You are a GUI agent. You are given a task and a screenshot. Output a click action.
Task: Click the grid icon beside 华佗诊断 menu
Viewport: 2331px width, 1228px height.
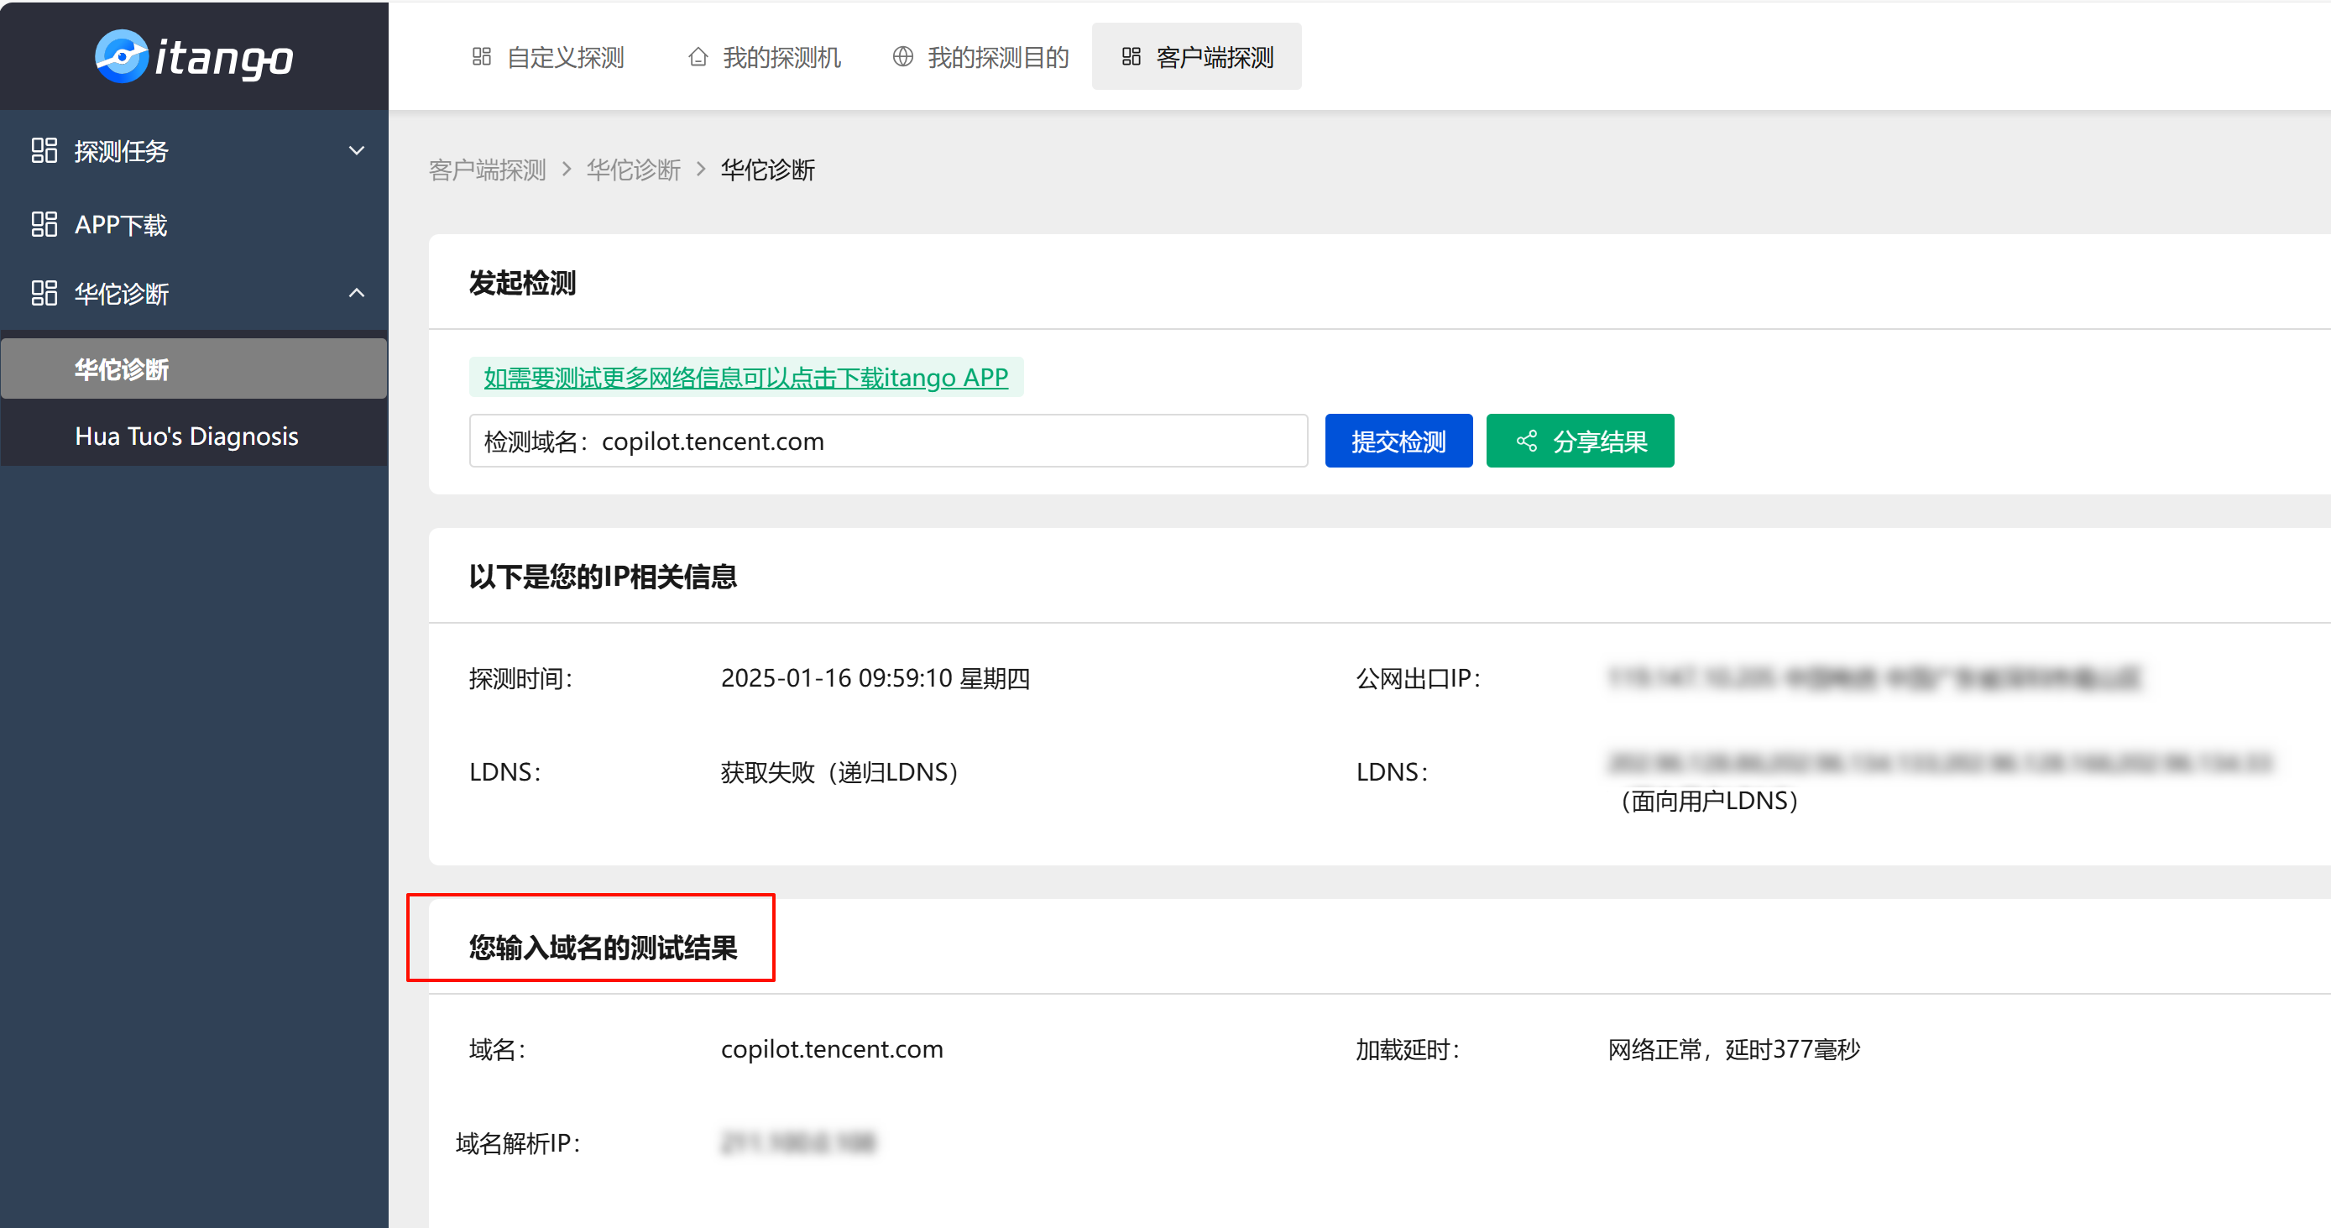44,293
